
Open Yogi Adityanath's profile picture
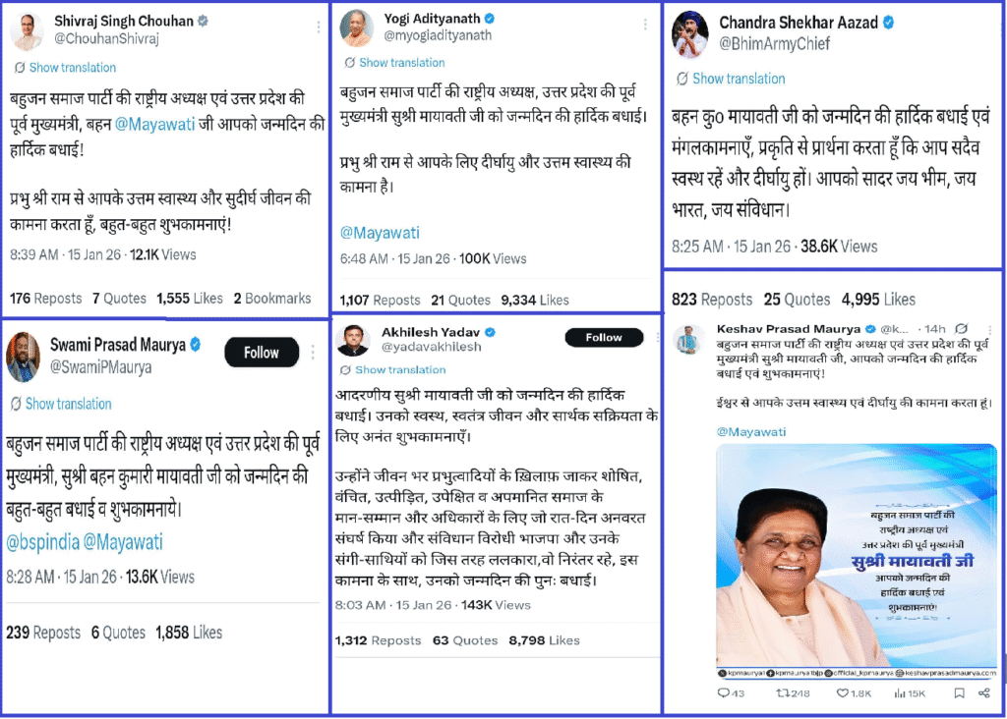pos(356,28)
